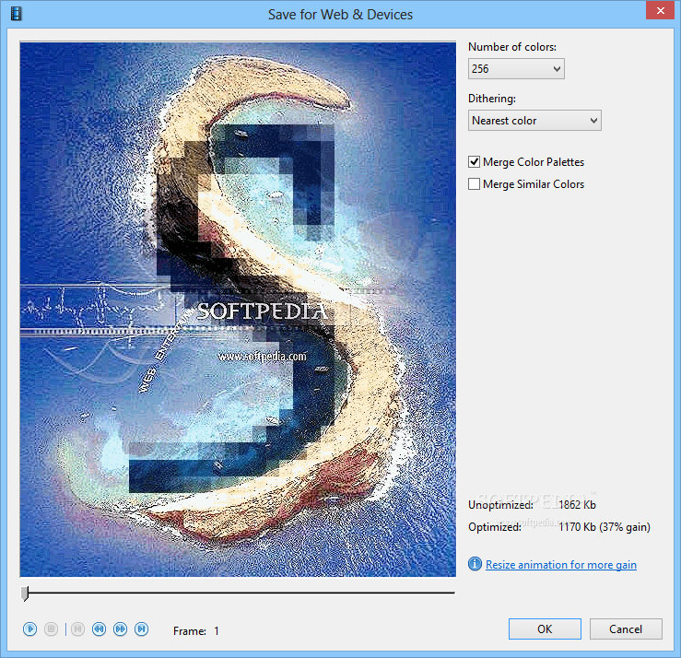681x658 pixels.
Task: Click the film strip icon in title bar
Action: coord(17,14)
